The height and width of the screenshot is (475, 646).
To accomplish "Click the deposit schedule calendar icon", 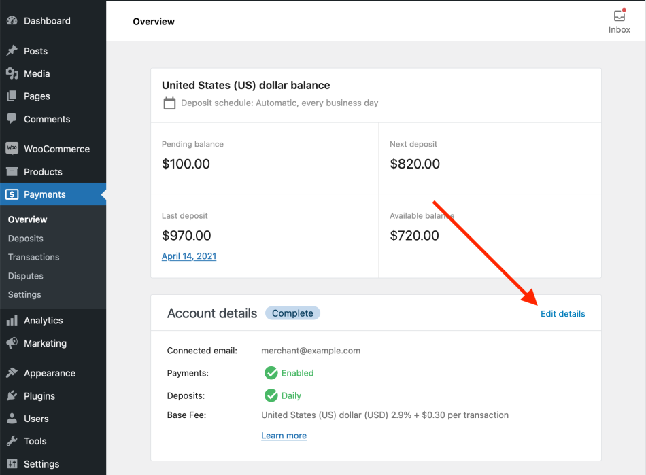I will [169, 103].
